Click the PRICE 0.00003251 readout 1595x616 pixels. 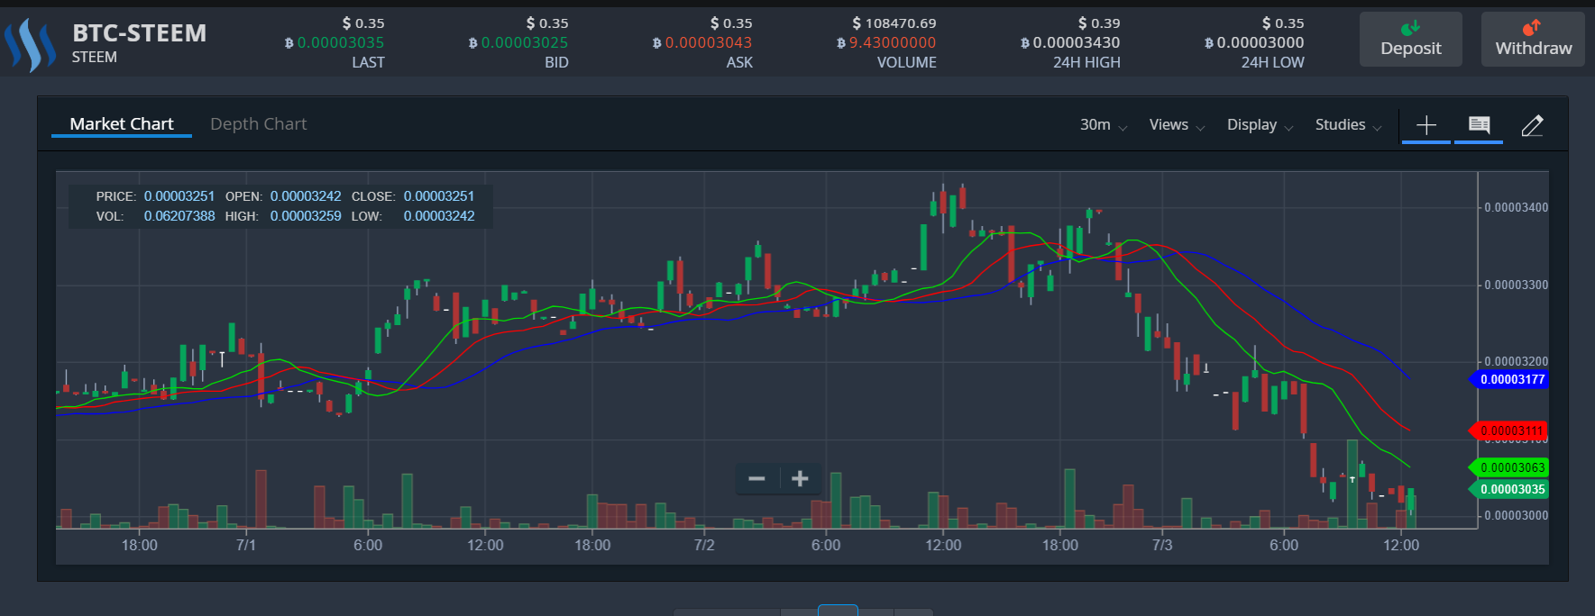point(179,196)
